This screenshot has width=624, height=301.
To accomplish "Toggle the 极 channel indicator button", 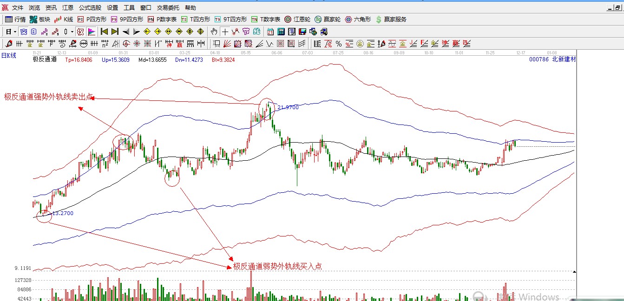I will [x=80, y=32].
